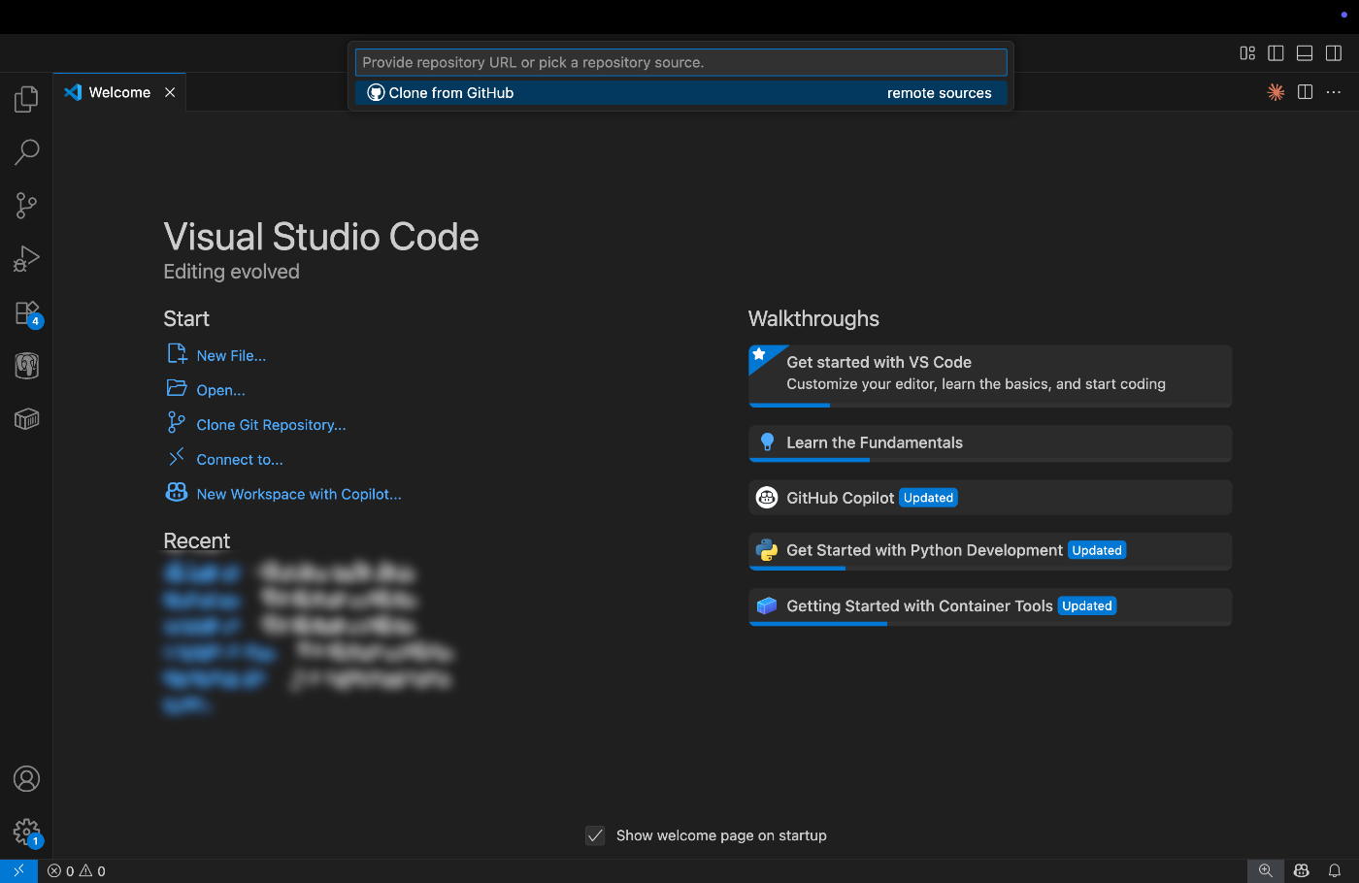
Task: Open the Containers view in activity bar
Action: [26, 419]
